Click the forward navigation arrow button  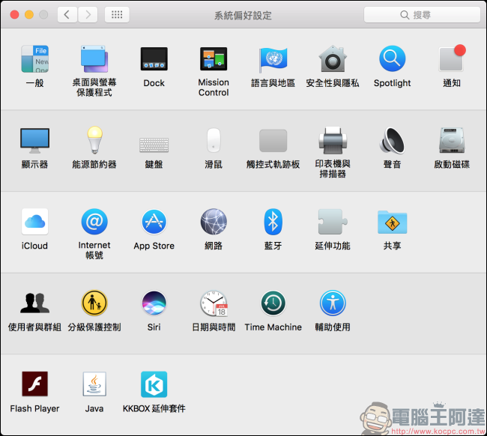point(88,15)
